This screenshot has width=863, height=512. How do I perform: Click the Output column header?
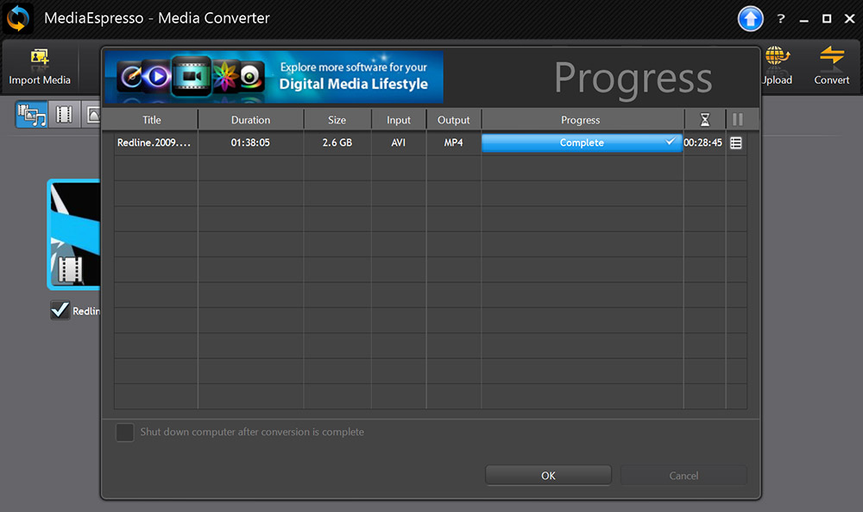click(x=454, y=120)
